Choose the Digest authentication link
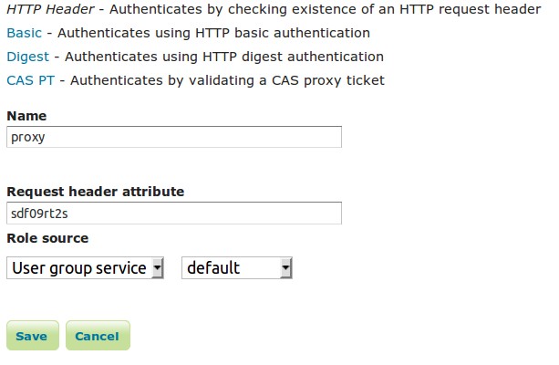559x365 pixels. pos(27,57)
